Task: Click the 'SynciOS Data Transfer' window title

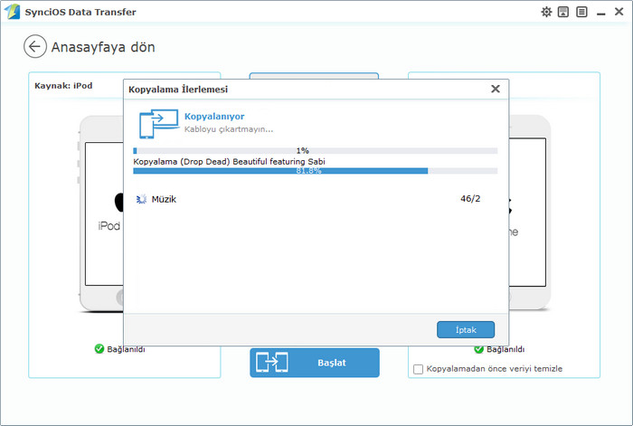Action: click(80, 12)
